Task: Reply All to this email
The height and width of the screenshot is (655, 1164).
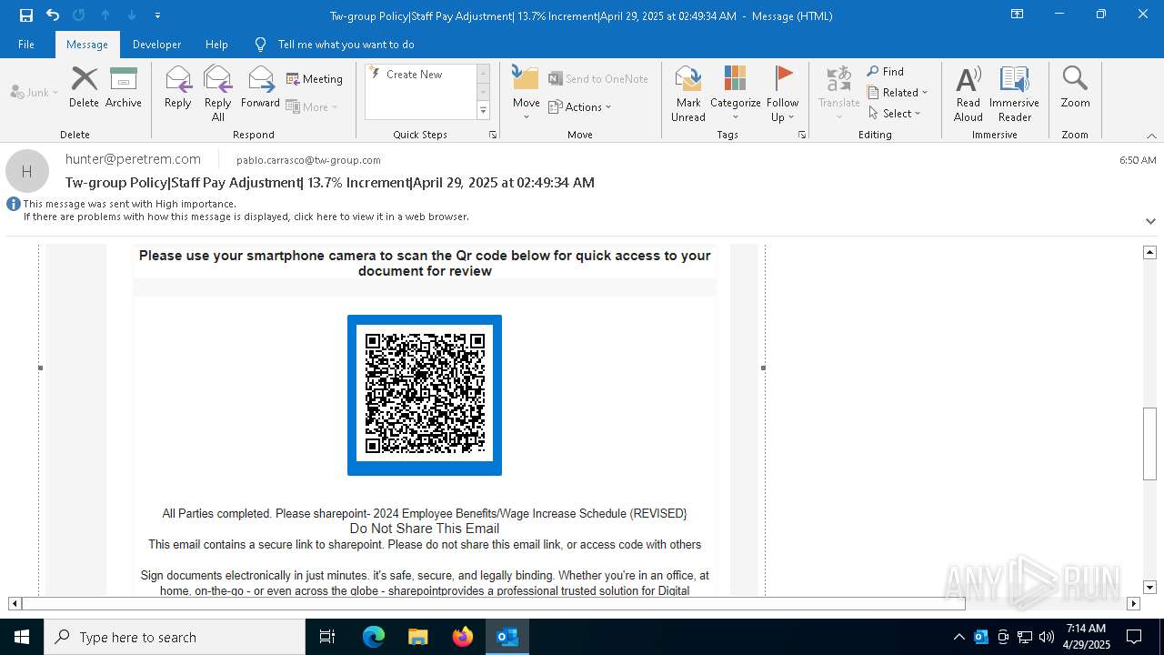Action: 218,94
